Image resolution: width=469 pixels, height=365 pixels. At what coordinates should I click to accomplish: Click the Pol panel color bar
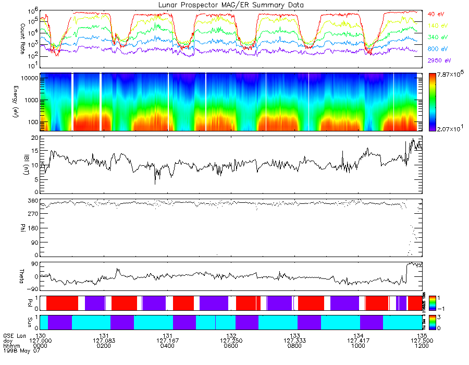(x=432, y=303)
